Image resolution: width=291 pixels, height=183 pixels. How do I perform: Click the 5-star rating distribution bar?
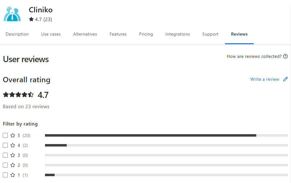coord(166,135)
